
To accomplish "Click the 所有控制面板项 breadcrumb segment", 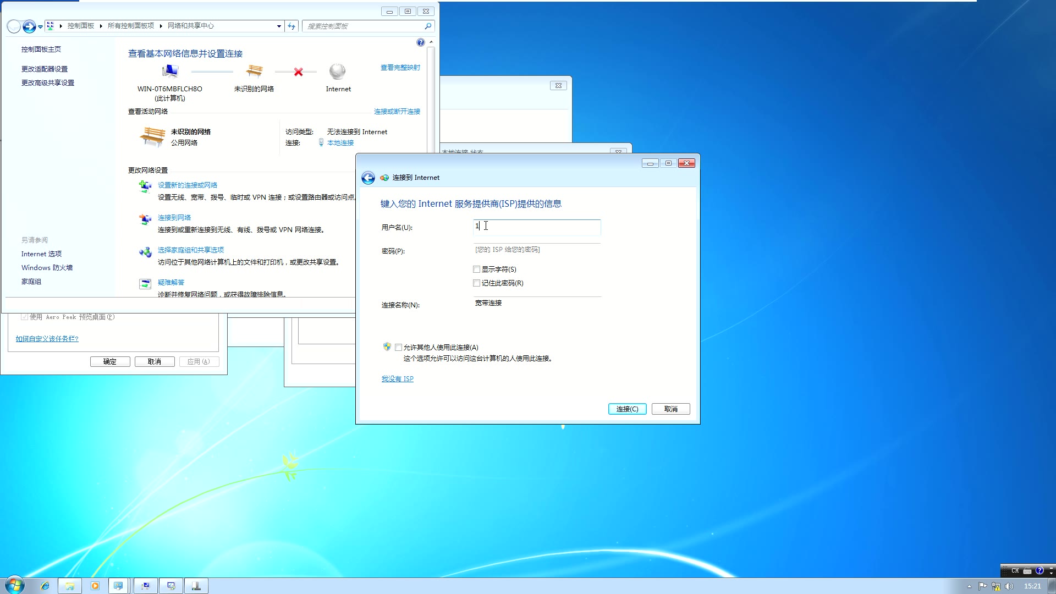I will pyautogui.click(x=131, y=26).
